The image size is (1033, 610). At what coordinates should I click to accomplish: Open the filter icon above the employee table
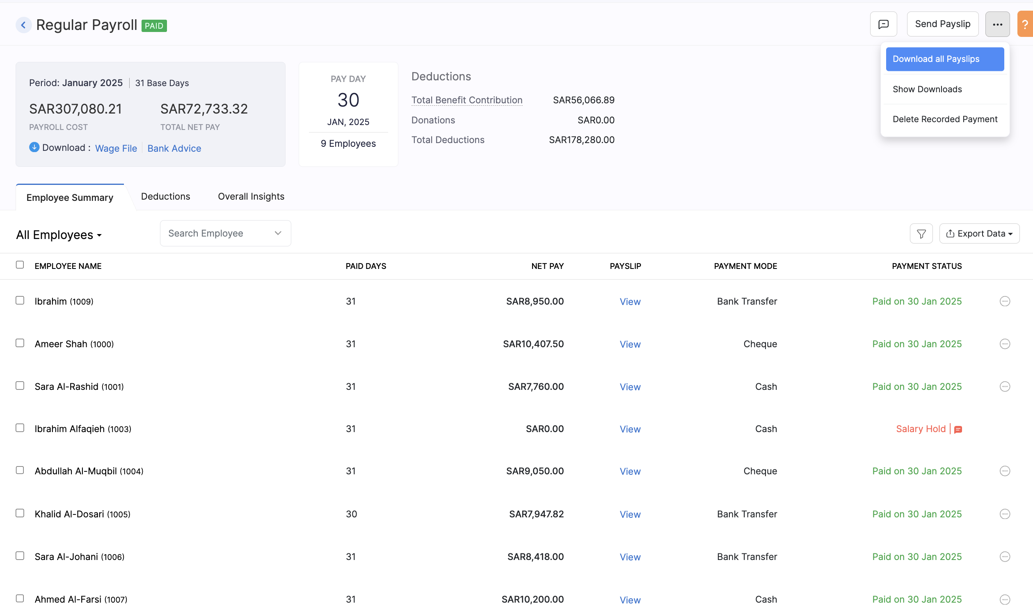(x=921, y=233)
